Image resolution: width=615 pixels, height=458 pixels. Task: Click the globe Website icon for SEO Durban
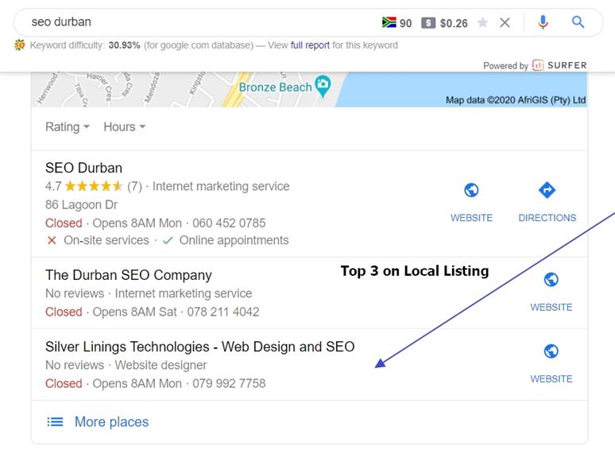coord(471,190)
